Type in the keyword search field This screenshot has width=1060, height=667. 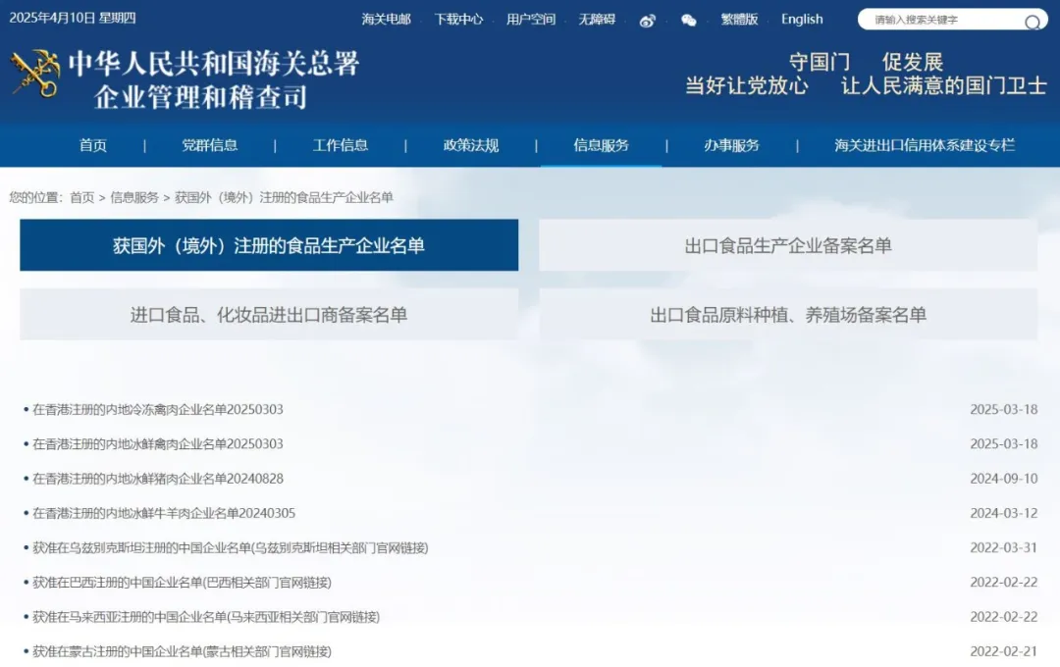tap(942, 20)
